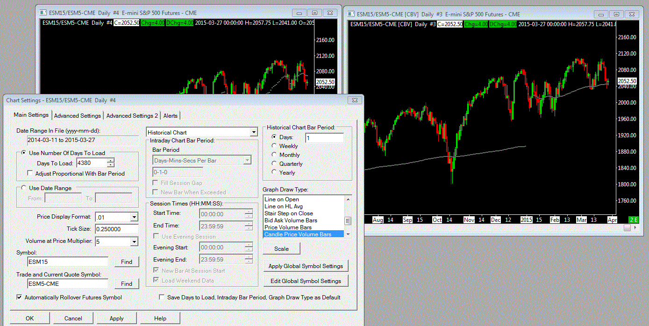Image resolution: width=649 pixels, height=326 pixels.
Task: Click the chart #3 horizontal scrollbar thumb
Action: pyautogui.click(x=627, y=228)
